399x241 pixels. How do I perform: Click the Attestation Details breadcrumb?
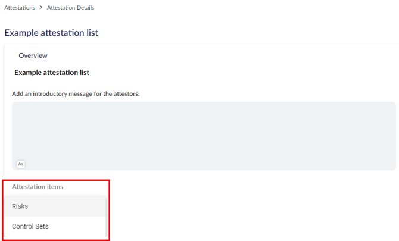click(x=70, y=8)
